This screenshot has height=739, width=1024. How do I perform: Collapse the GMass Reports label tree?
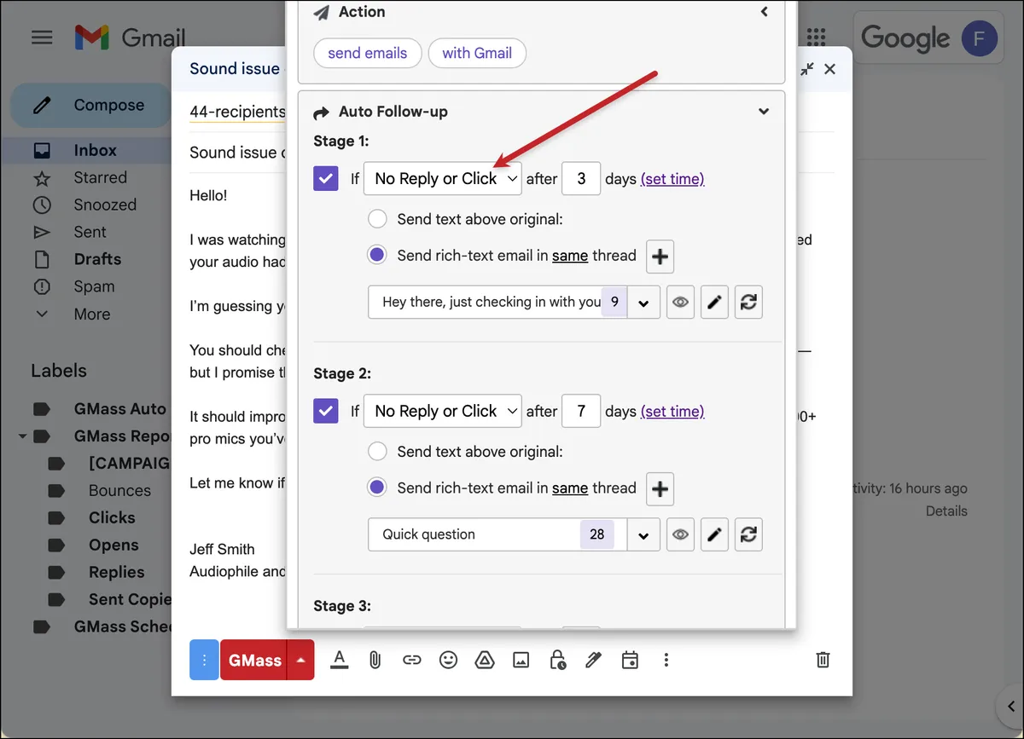click(x=22, y=436)
